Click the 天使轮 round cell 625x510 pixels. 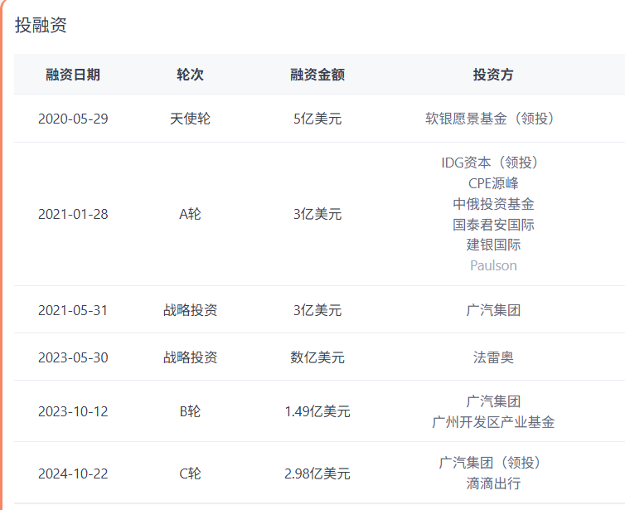190,119
